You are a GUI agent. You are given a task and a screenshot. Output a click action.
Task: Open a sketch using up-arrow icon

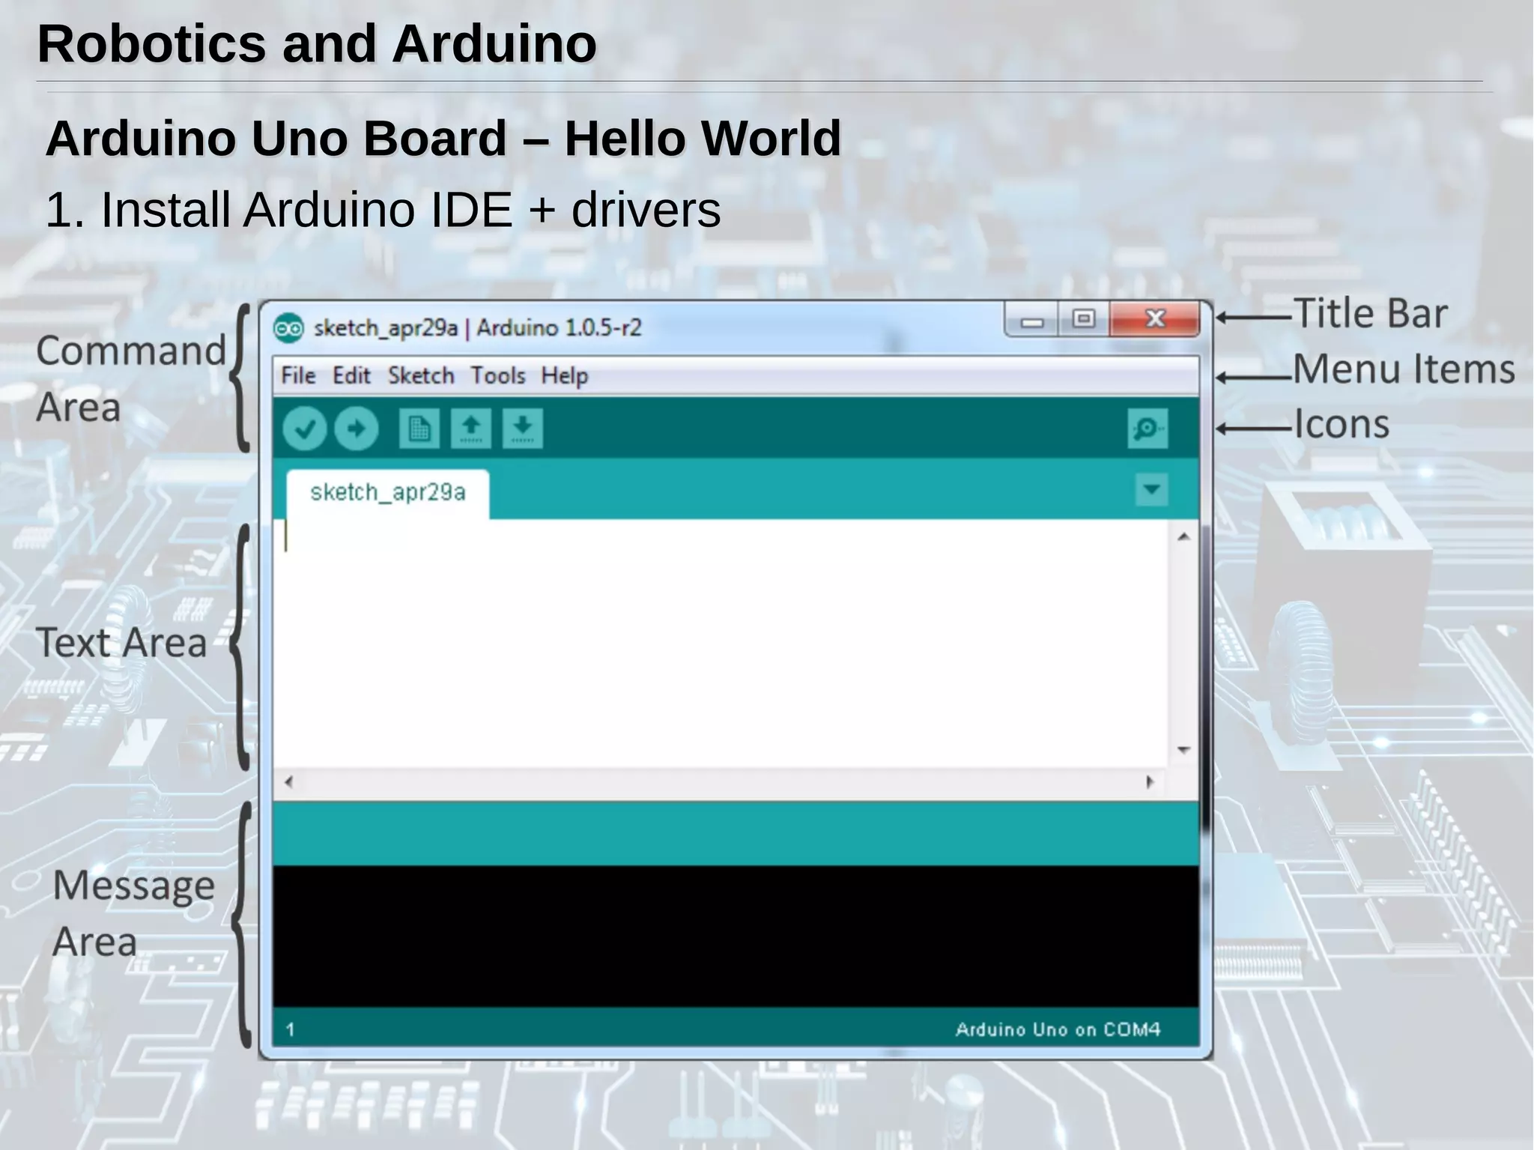coord(470,429)
